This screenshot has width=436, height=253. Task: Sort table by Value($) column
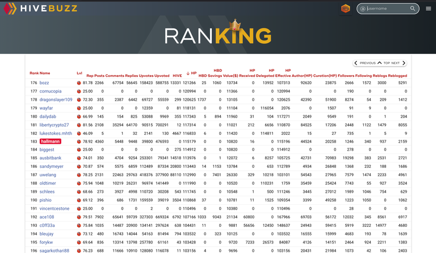coord(230,76)
